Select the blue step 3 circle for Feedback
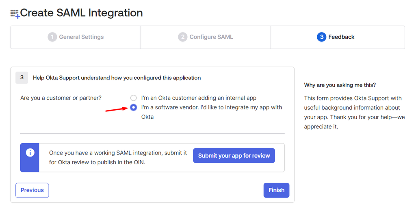Image resolution: width=416 pixels, height=211 pixels. point(321,37)
